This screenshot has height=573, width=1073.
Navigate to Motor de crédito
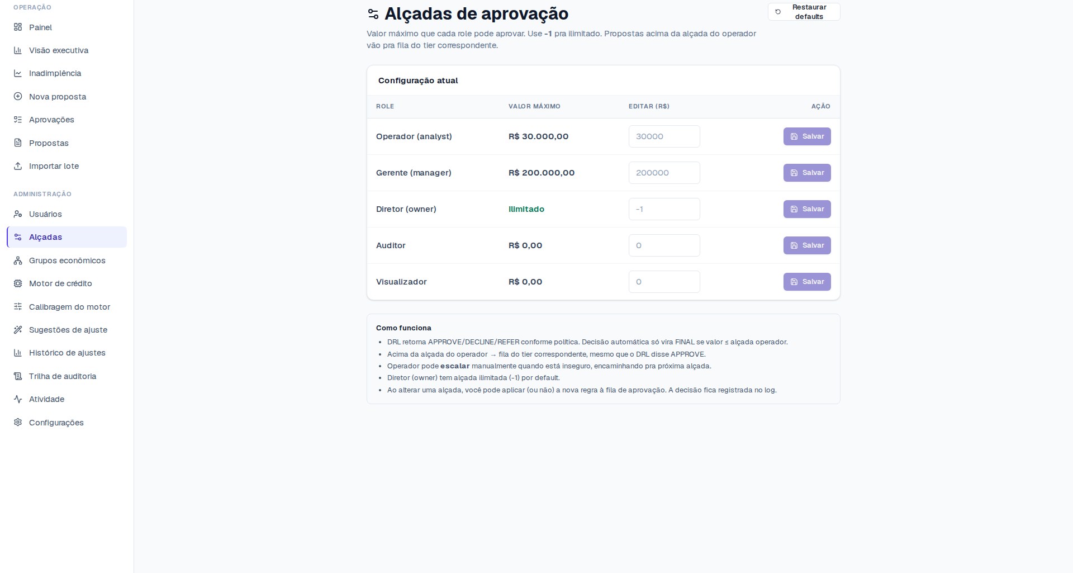pyautogui.click(x=67, y=283)
